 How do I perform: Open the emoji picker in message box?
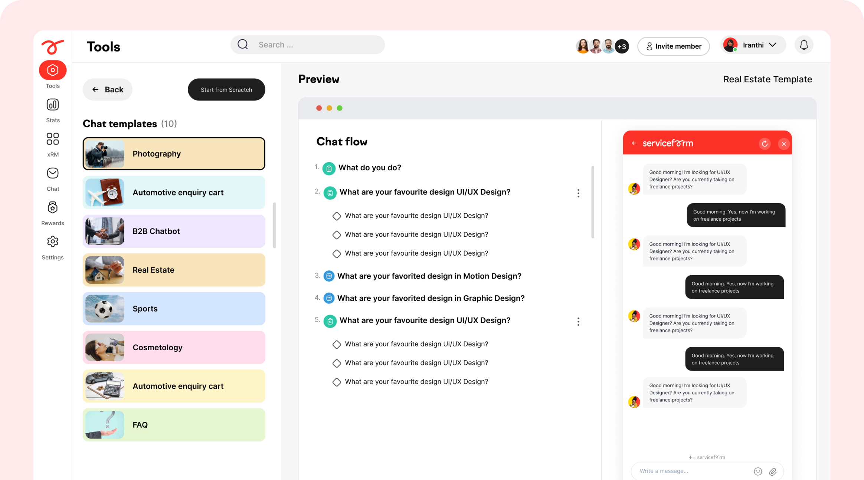758,471
